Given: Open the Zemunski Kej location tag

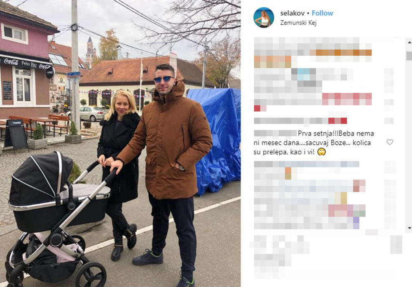Looking at the screenshot, I should pos(298,23).
